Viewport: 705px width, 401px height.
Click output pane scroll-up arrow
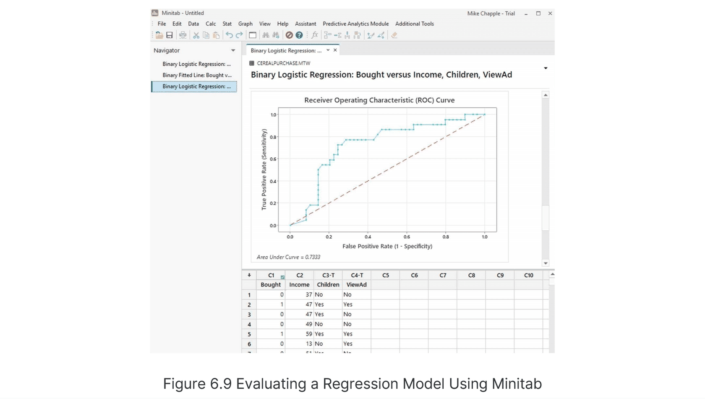tap(546, 95)
